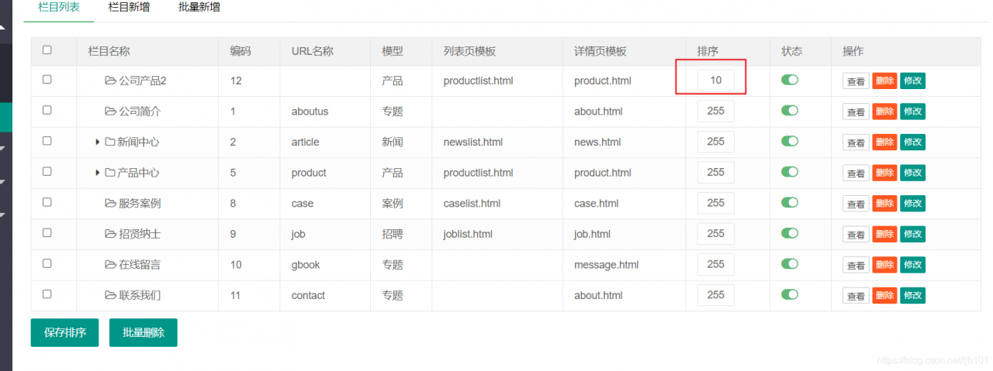The image size is (993, 371).
Task: Toggle status switch for 招贤纳士
Action: 790,233
